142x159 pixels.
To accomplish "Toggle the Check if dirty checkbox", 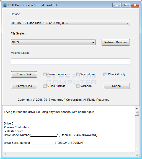I will point(105,74).
